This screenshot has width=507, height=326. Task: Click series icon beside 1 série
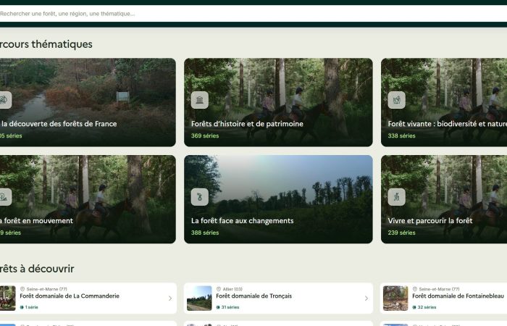(22, 307)
